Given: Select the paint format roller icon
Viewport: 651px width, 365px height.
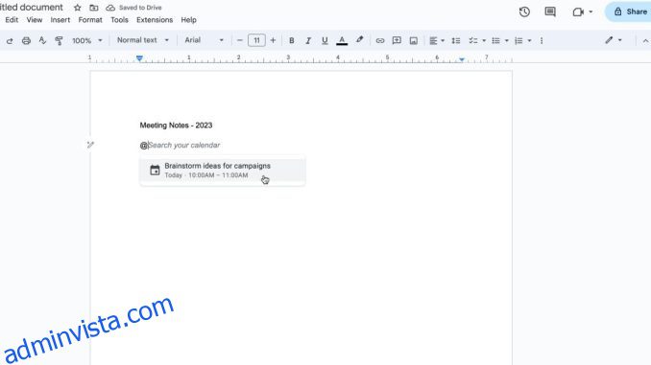Looking at the screenshot, I should point(59,40).
